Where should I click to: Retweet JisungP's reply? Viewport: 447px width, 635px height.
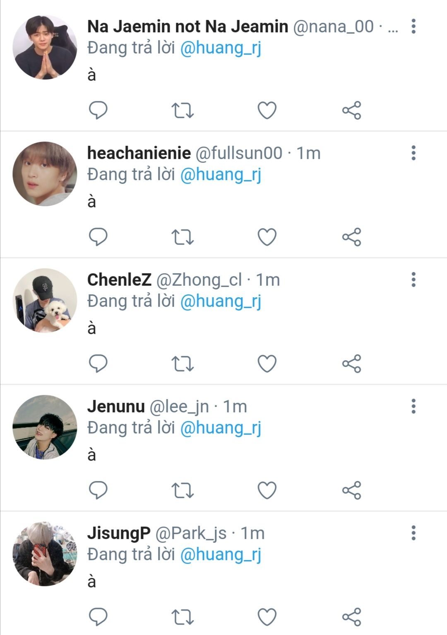183,617
